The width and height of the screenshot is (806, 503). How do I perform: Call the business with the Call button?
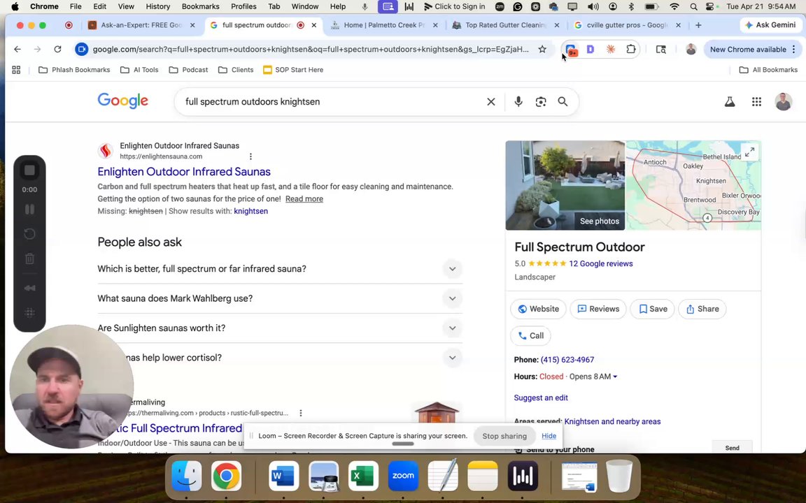530,335
